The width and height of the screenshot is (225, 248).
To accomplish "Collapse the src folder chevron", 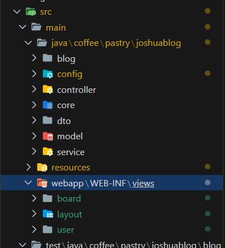I will point(17,12).
